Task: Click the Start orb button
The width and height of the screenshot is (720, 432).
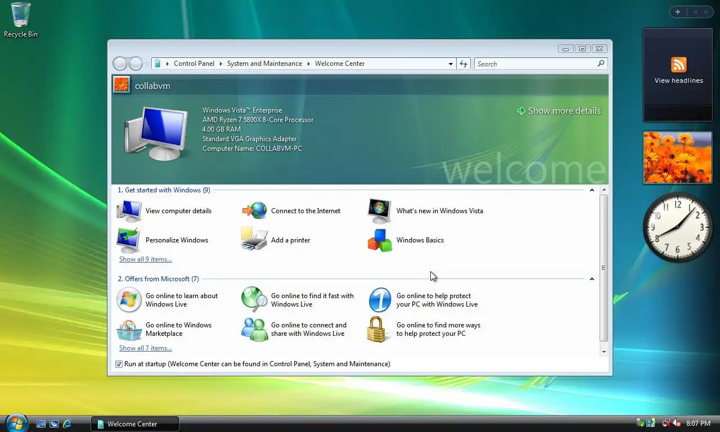Action: point(16,422)
